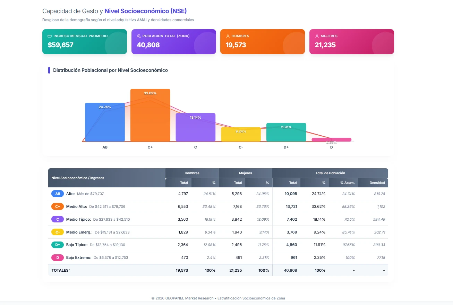Click the Bajo Típico income range row label

click(x=96, y=245)
